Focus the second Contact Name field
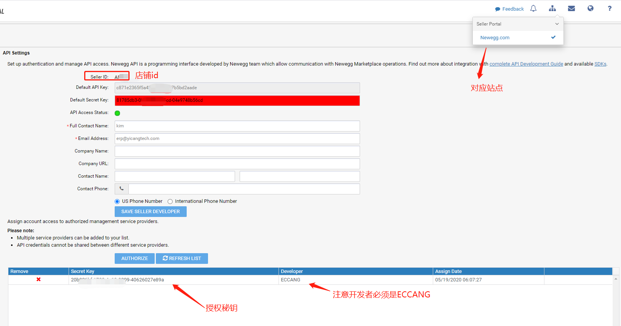This screenshot has width=621, height=326. pyautogui.click(x=299, y=176)
